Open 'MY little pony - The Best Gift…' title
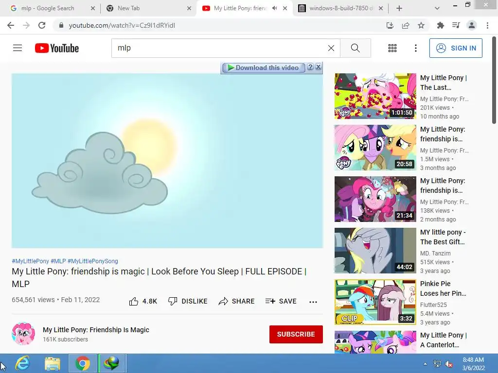The image size is (498, 373). pos(443,237)
